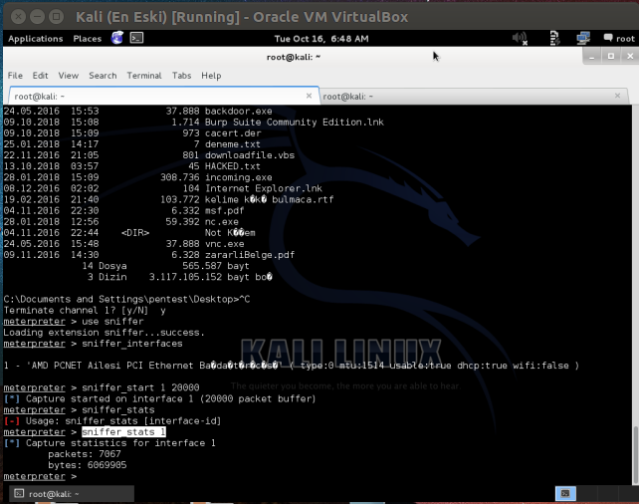
Task: Click the Burp Suite Community Edition.lnk entry
Action: tap(295, 122)
